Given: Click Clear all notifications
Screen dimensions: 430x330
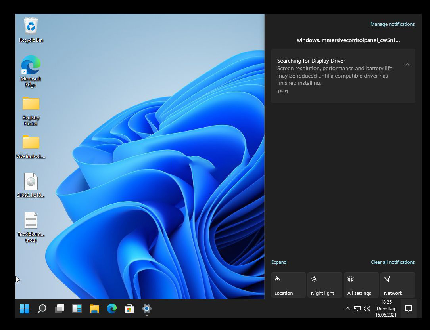Looking at the screenshot, I should 392,262.
